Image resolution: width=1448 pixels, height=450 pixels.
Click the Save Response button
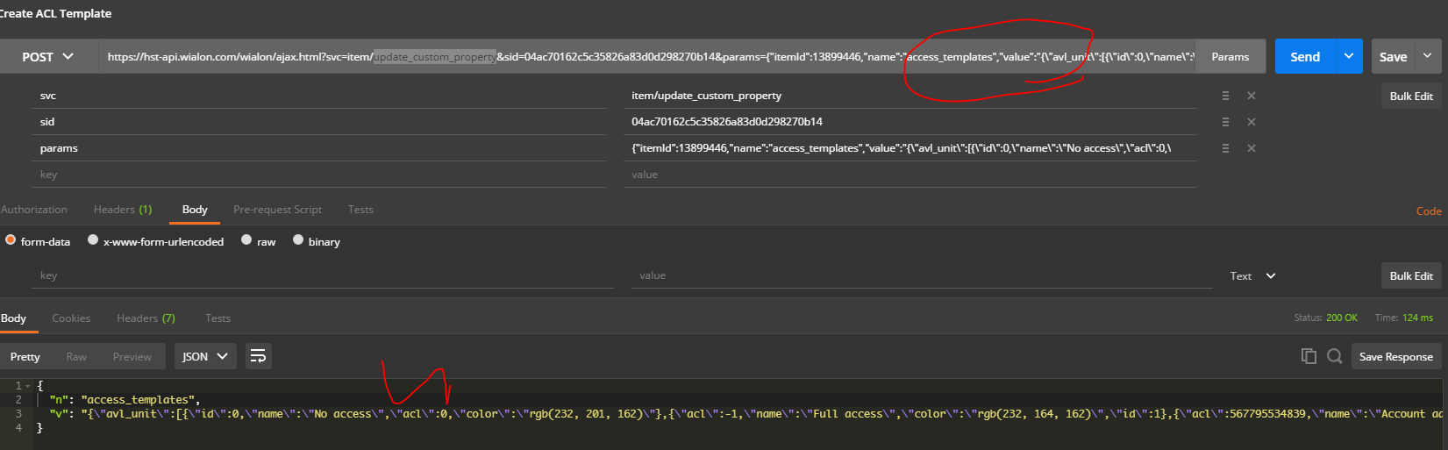[1395, 356]
